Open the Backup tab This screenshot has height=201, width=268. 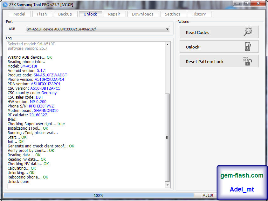[65, 14]
